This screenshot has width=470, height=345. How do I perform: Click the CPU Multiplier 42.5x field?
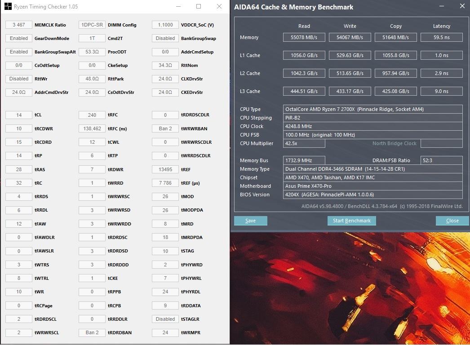pyautogui.click(x=304, y=144)
